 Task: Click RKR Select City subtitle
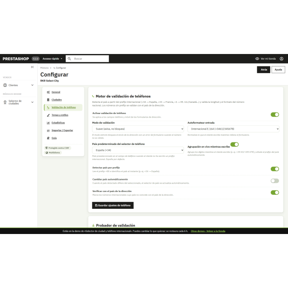[x=50, y=81]
